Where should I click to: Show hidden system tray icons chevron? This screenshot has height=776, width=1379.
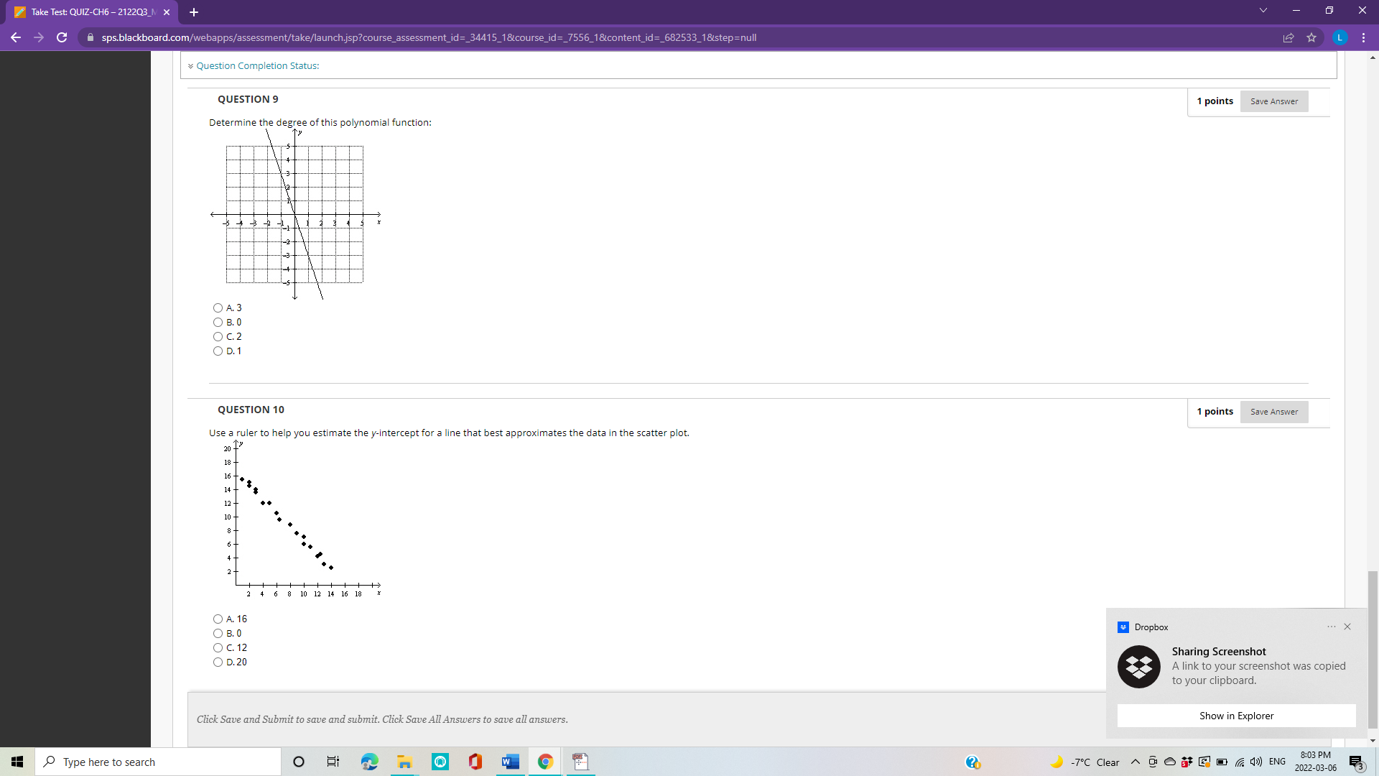(1135, 762)
